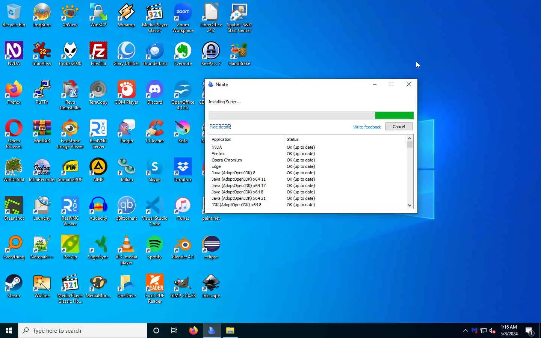541x338 pixels.
Task: Select the Zoom Workplace icon
Action: point(183,18)
